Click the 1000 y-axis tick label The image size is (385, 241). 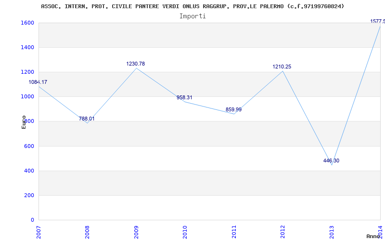pos(26,97)
